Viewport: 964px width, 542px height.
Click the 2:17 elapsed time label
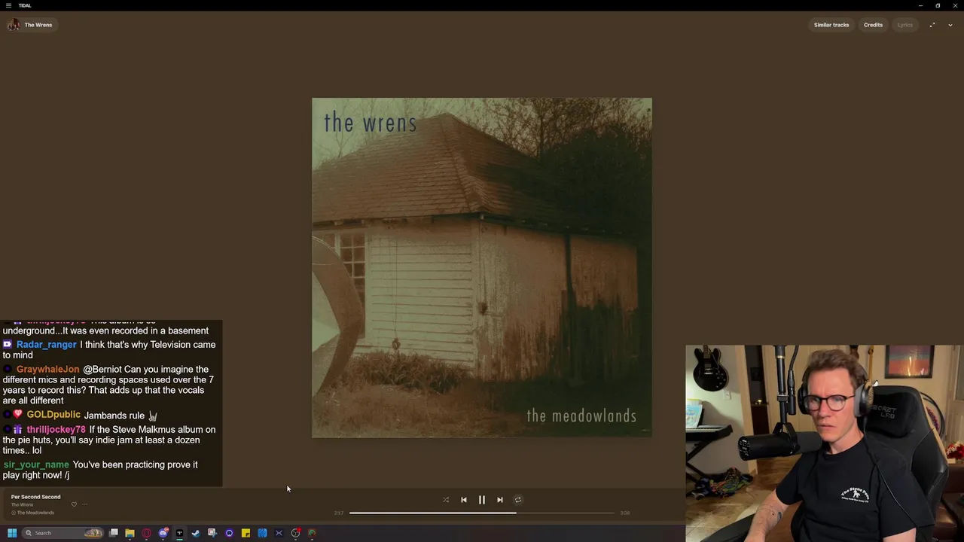(x=339, y=513)
